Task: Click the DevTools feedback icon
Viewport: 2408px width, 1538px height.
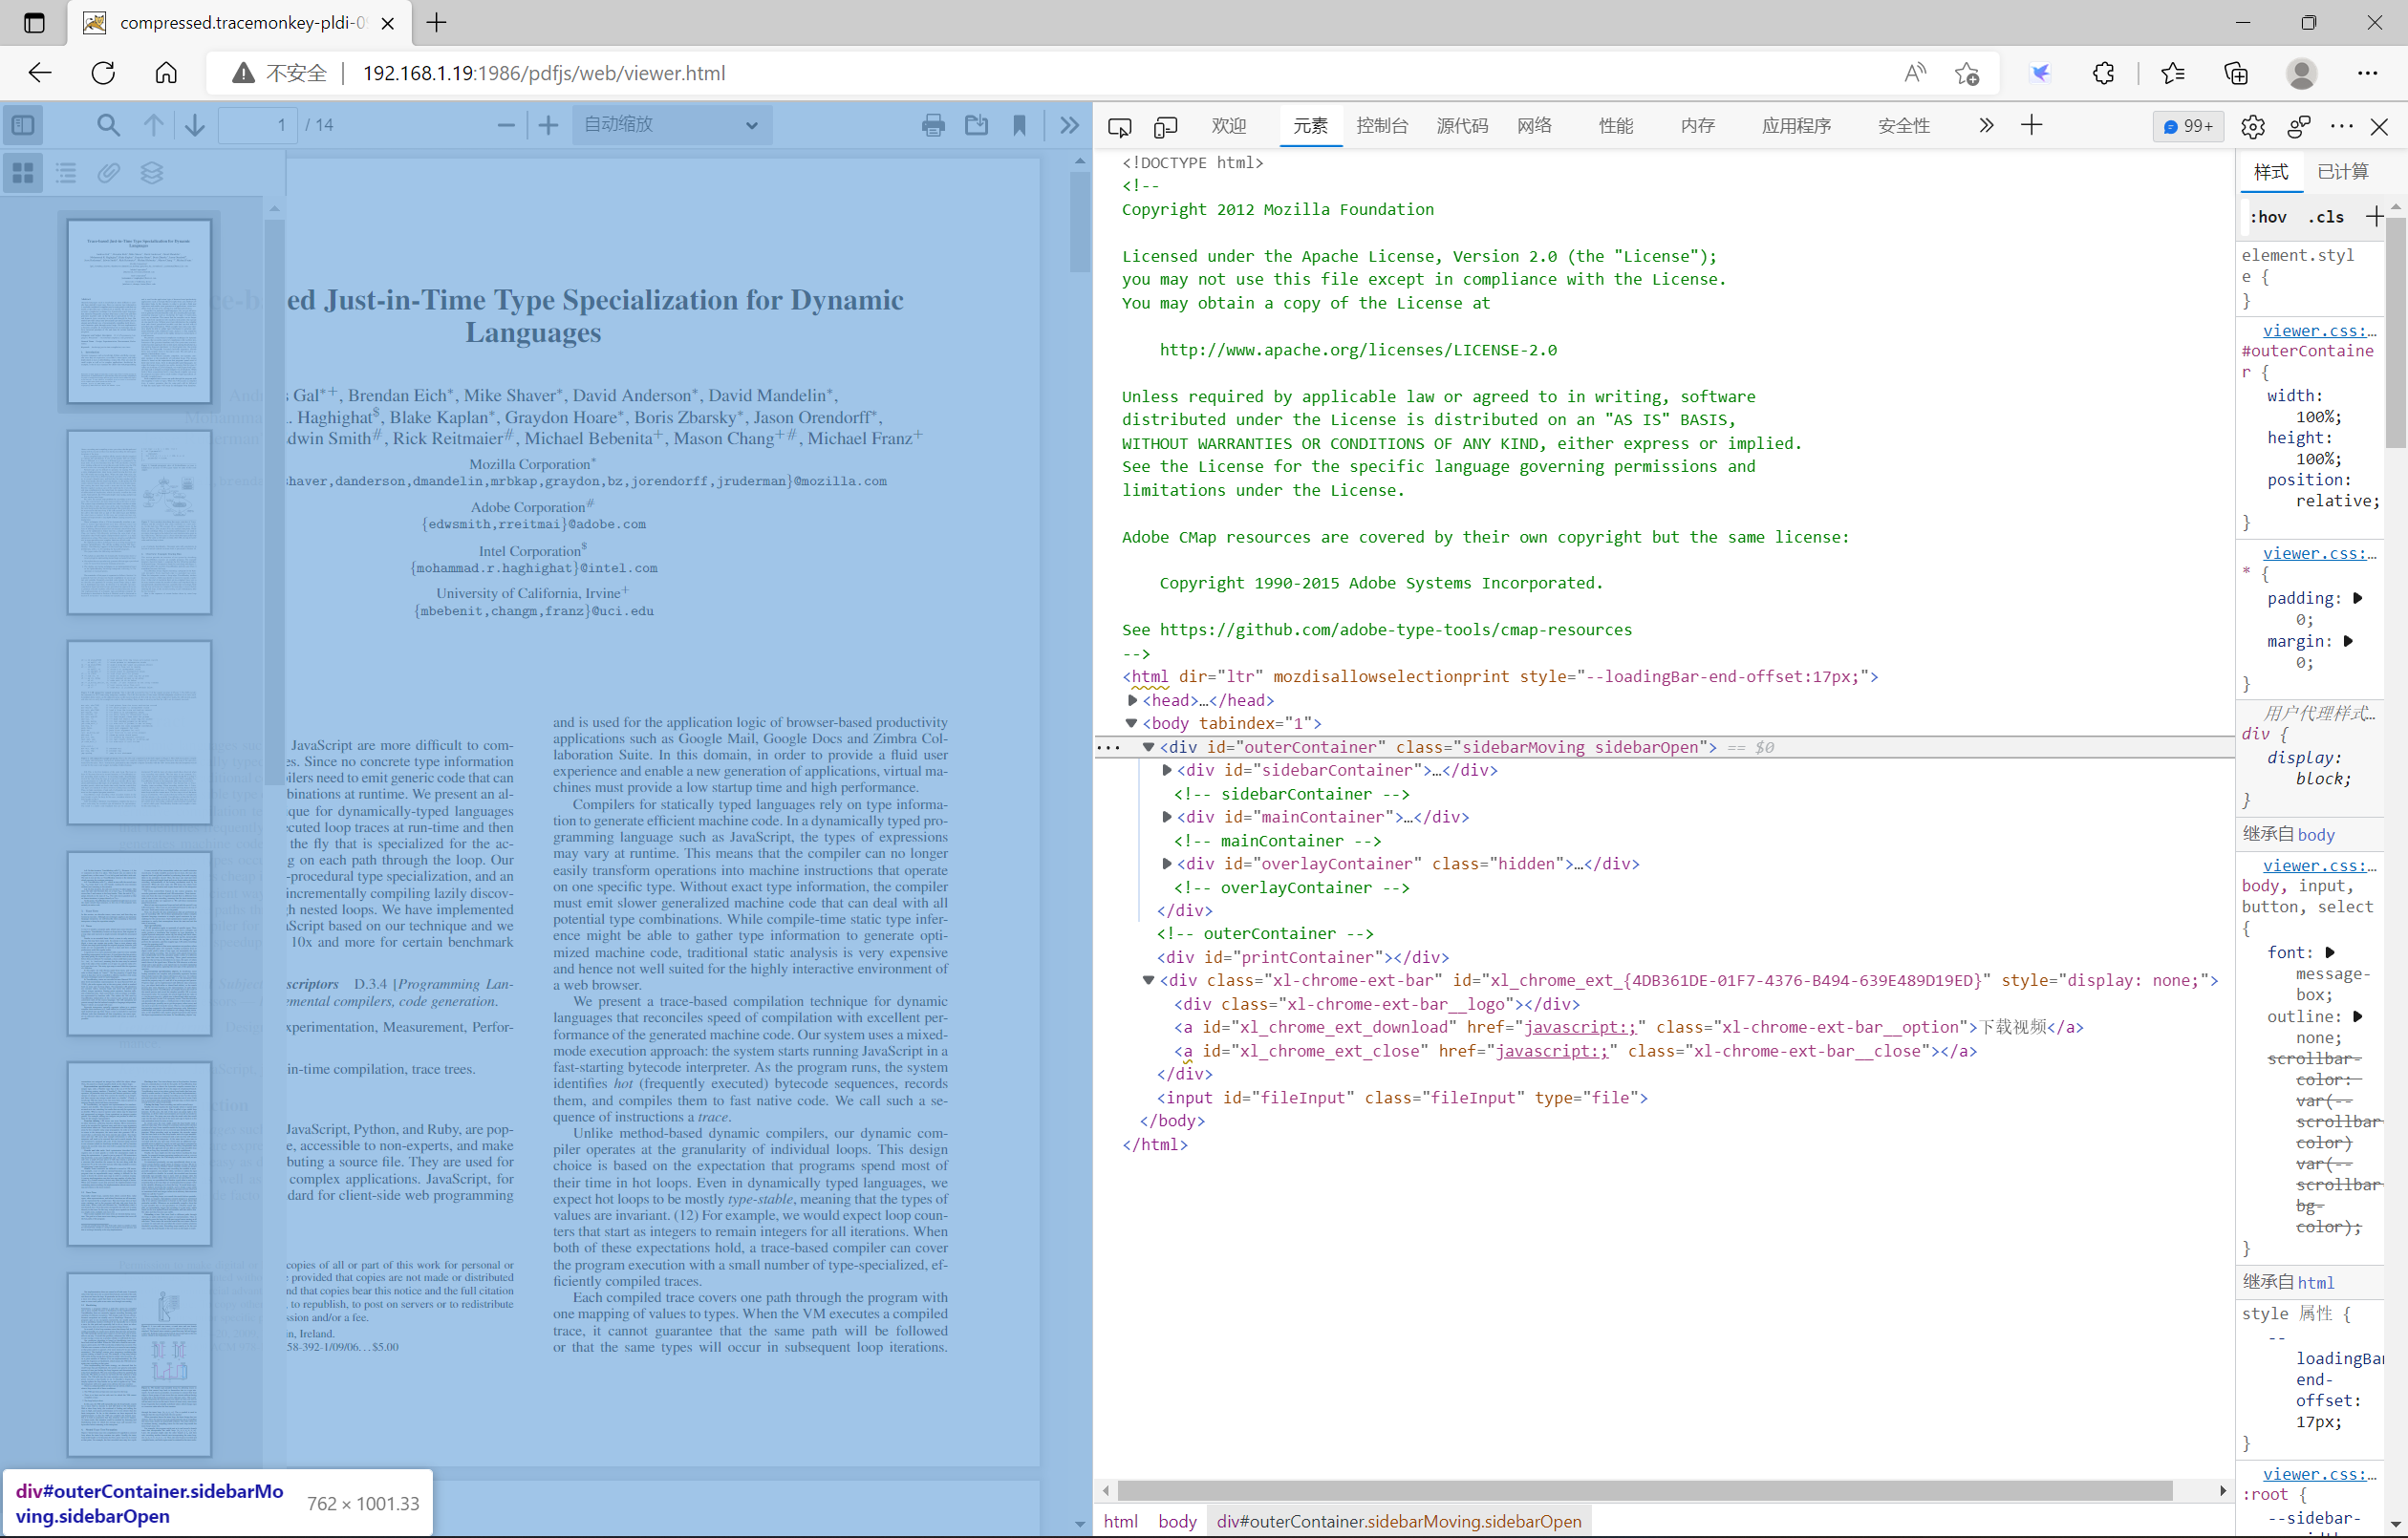Action: 2298,127
